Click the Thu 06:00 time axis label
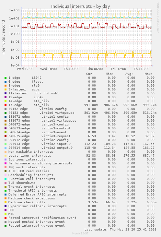The height and width of the screenshot is (237, 161). point(95,69)
